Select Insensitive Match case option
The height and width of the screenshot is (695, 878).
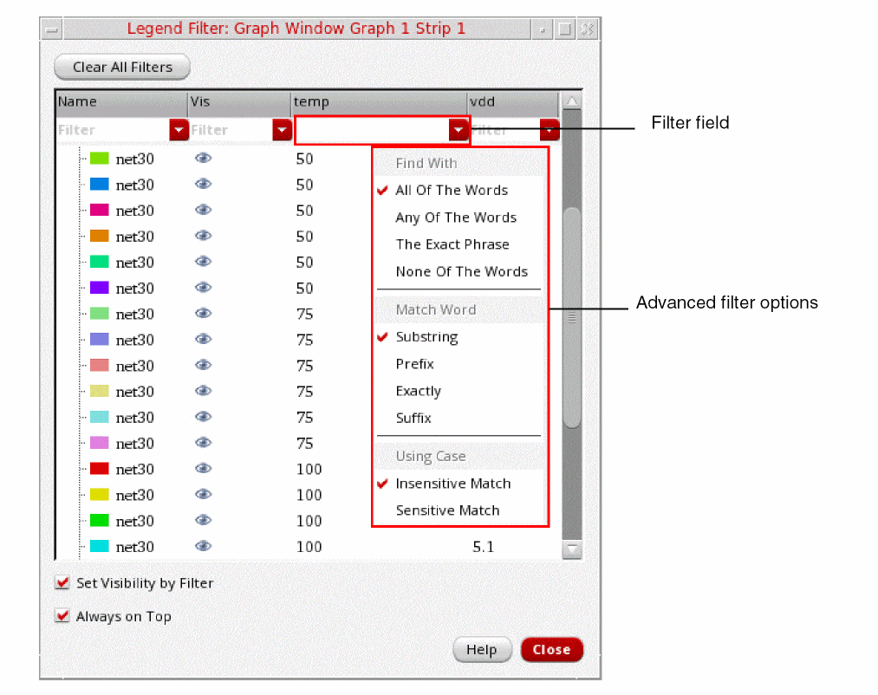pos(453,484)
